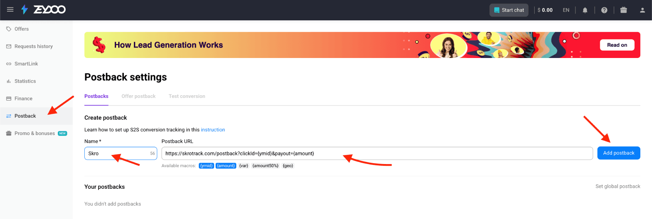The image size is (652, 219).
Task: Insert the {amount50%} macro
Action: coord(266,166)
